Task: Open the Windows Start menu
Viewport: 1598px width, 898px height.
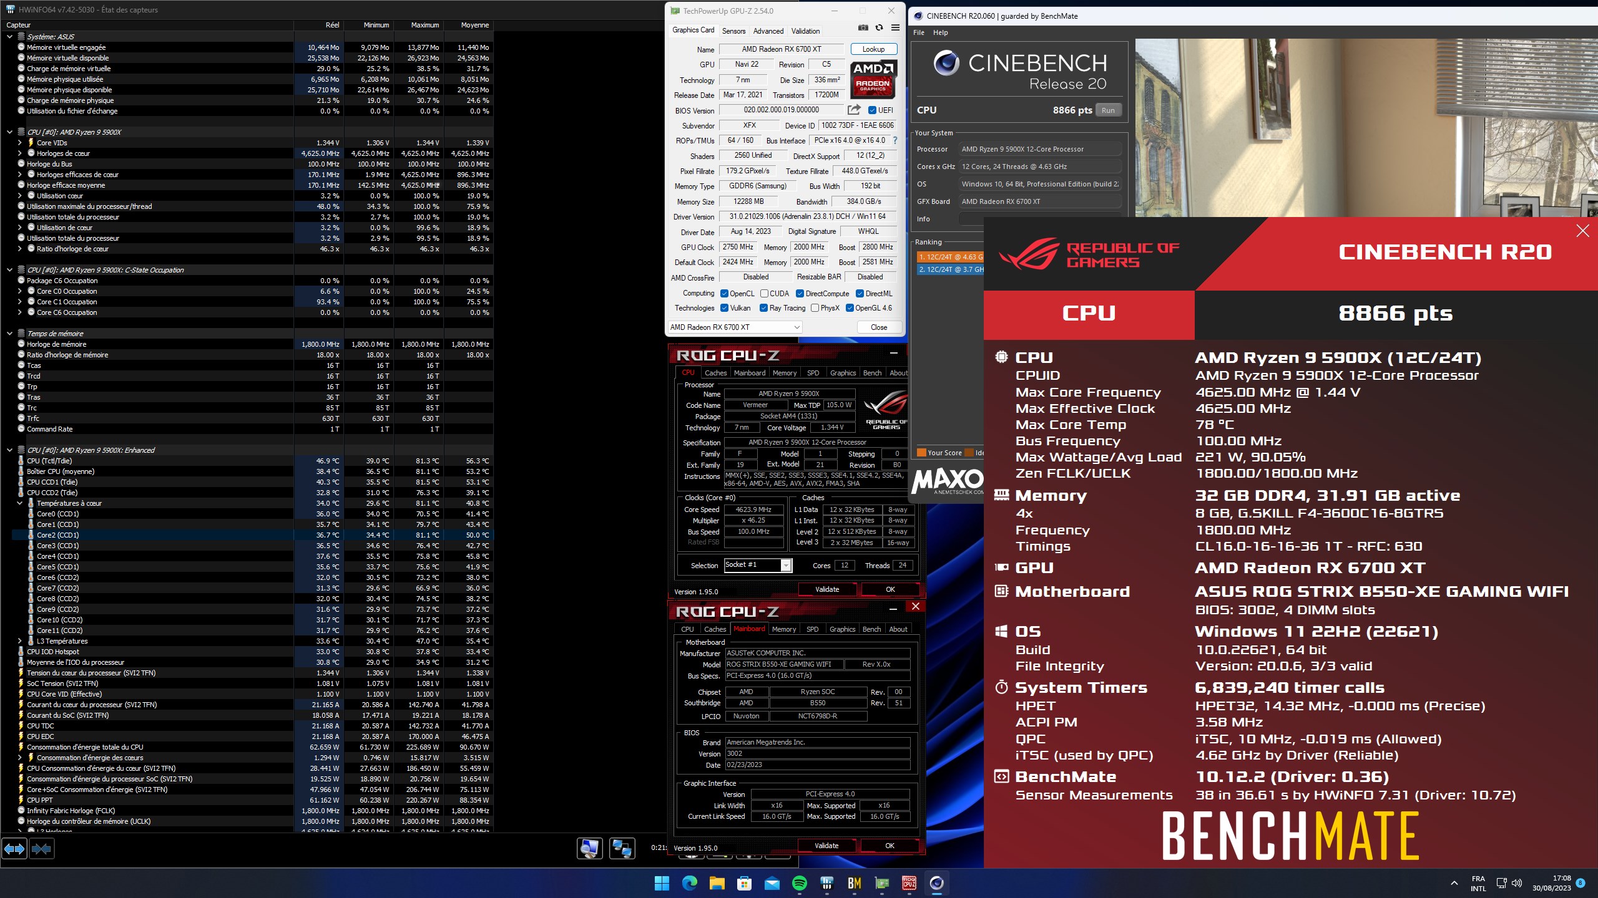Action: point(662,883)
